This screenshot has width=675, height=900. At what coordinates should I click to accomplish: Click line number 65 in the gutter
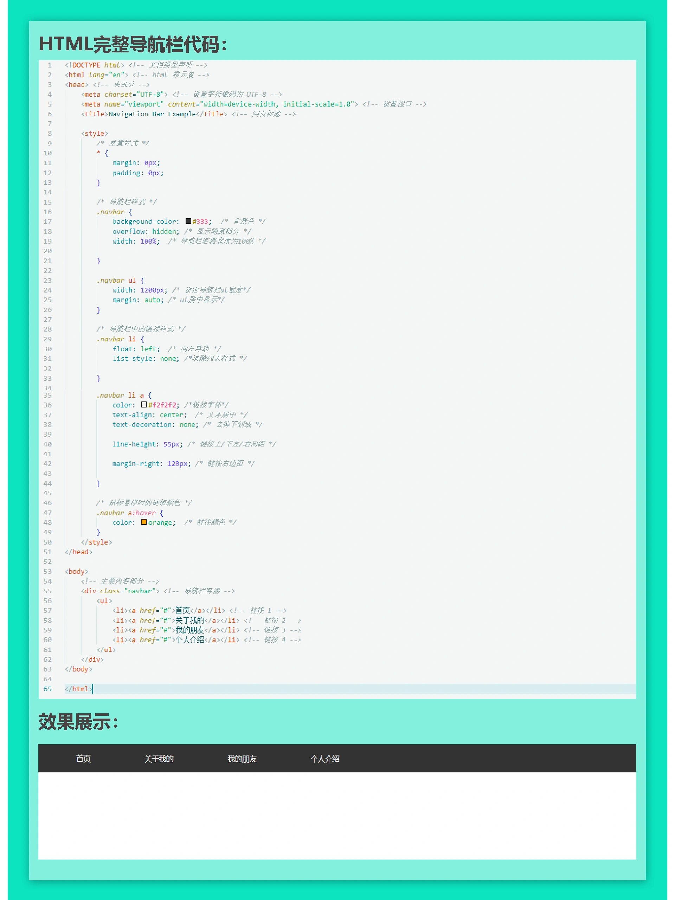47,689
